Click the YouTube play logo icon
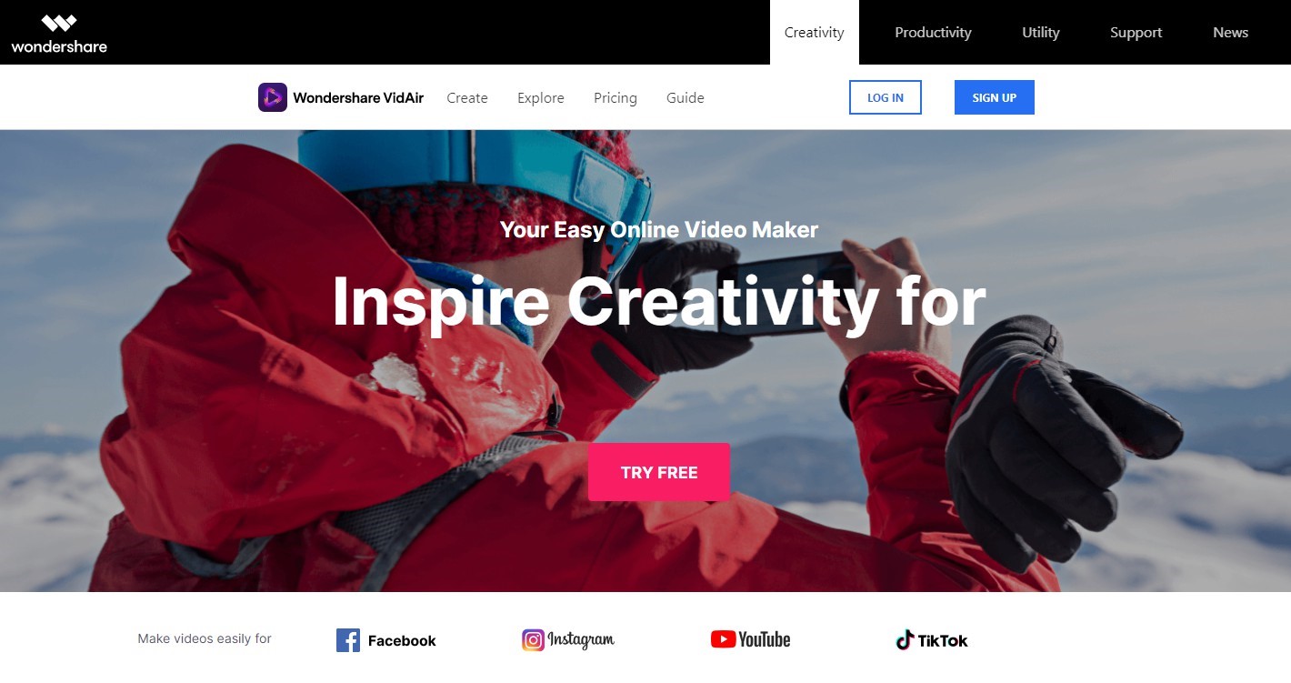1291x683 pixels. pos(723,639)
